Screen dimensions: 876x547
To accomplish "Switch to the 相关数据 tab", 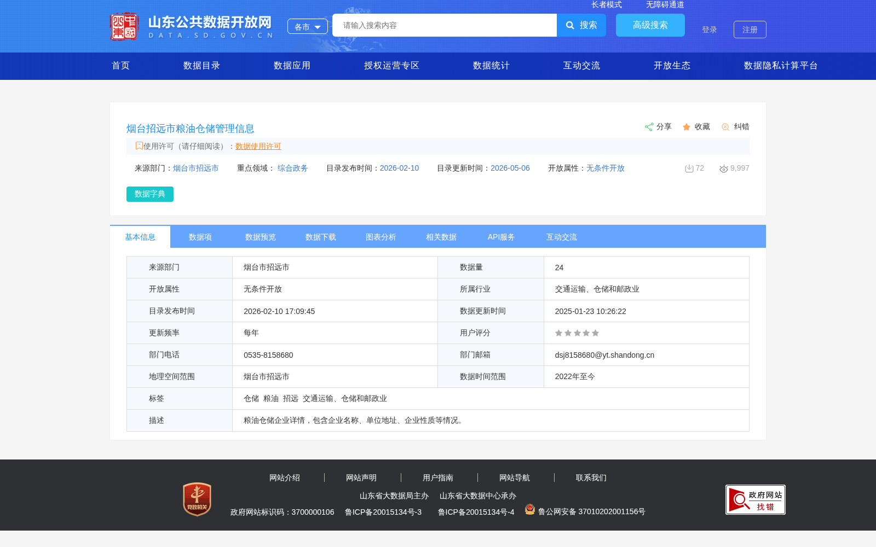I will (x=441, y=237).
